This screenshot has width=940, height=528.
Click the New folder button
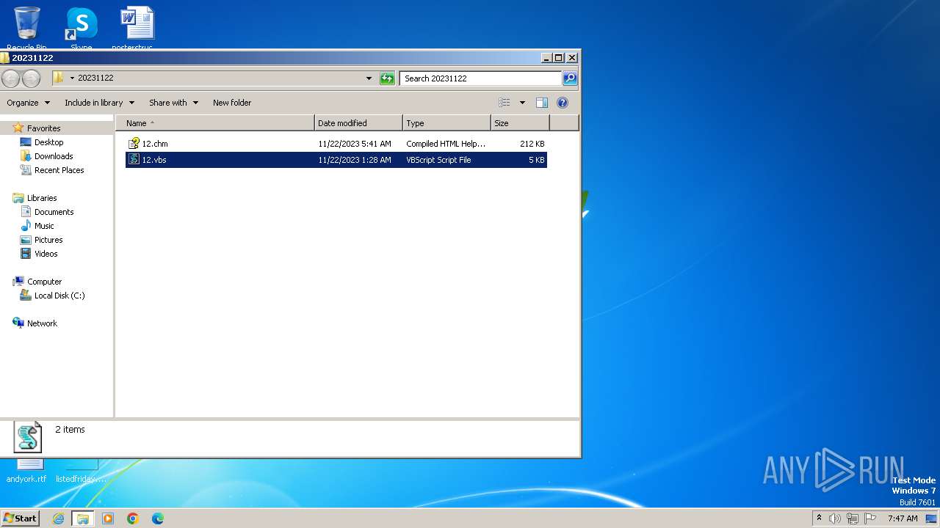(232, 103)
